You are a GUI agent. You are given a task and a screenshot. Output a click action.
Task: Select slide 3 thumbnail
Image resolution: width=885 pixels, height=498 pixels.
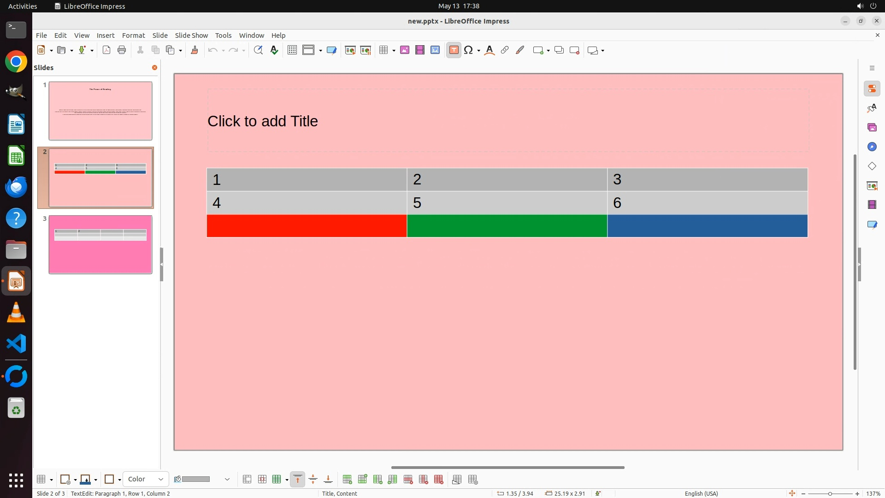click(x=100, y=244)
